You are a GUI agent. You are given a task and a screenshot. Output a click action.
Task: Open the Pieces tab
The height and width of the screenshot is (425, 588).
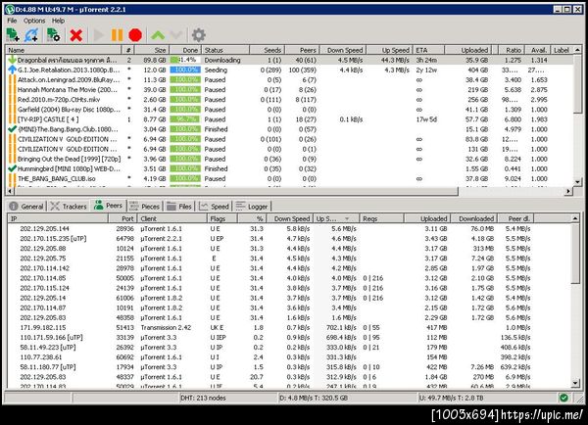pyautogui.click(x=144, y=206)
